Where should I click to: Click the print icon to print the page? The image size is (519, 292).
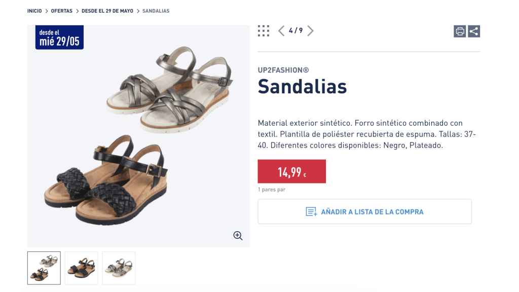pos(459,31)
